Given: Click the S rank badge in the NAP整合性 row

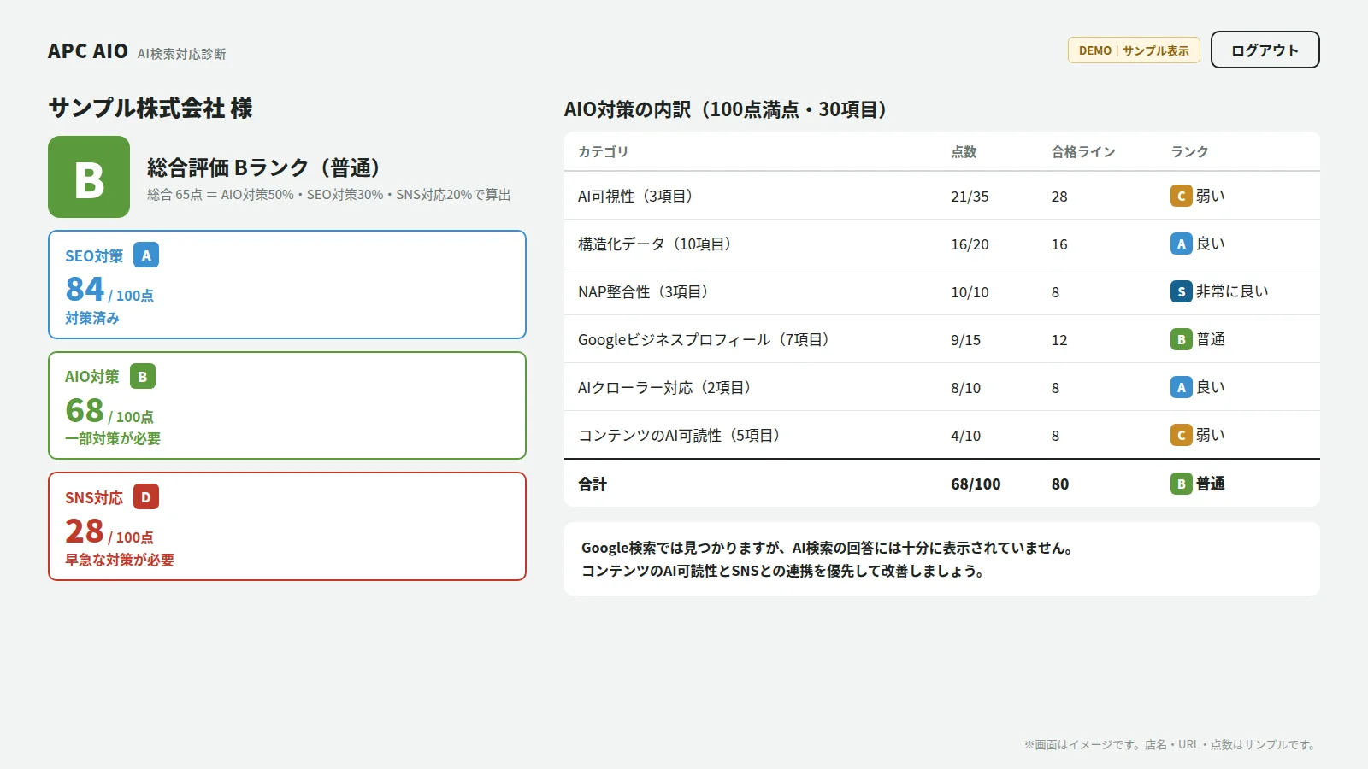Looking at the screenshot, I should 1181,291.
